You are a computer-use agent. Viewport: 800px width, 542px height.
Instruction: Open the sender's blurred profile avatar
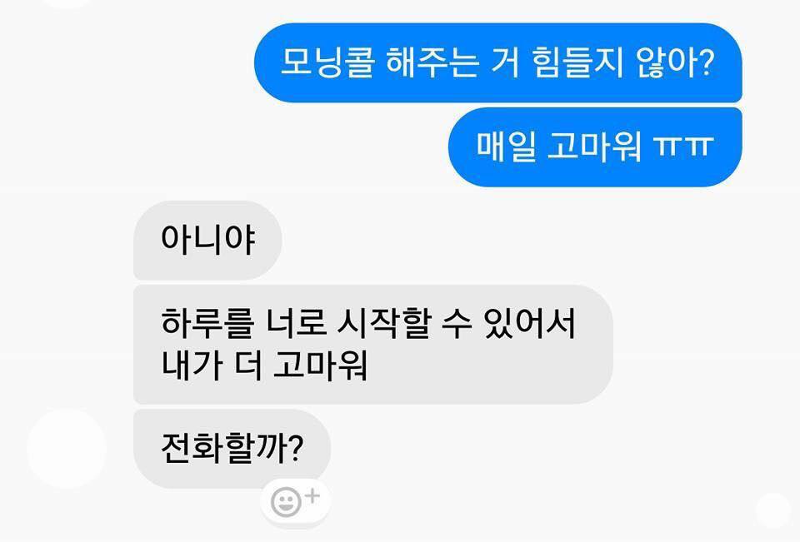click(67, 449)
